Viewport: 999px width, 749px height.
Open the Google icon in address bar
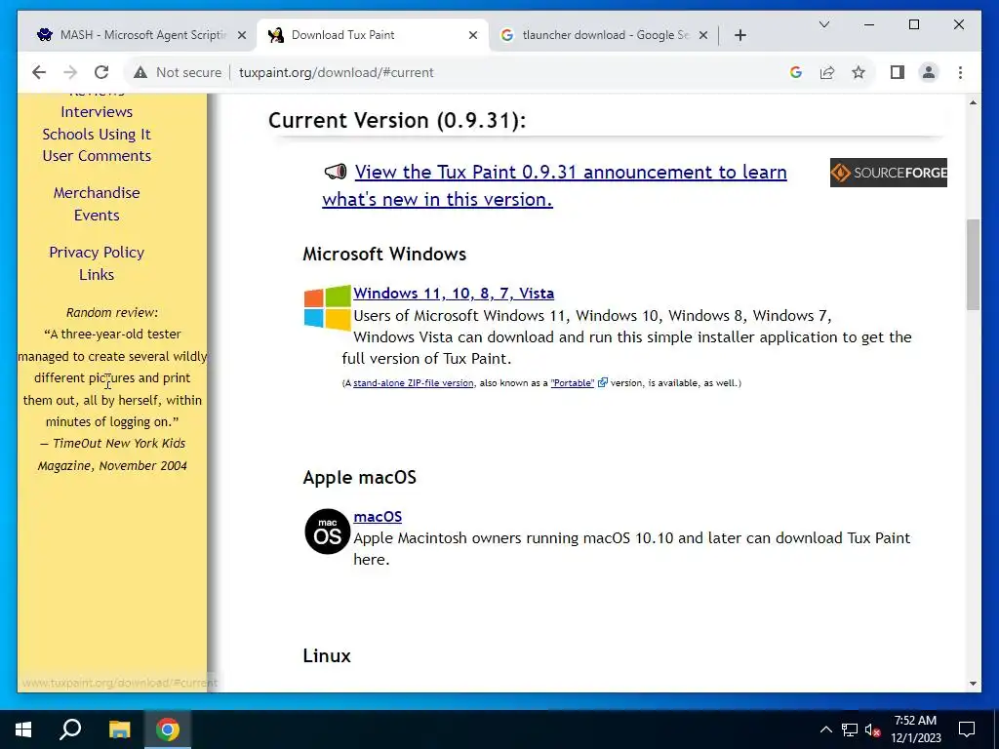point(796,72)
